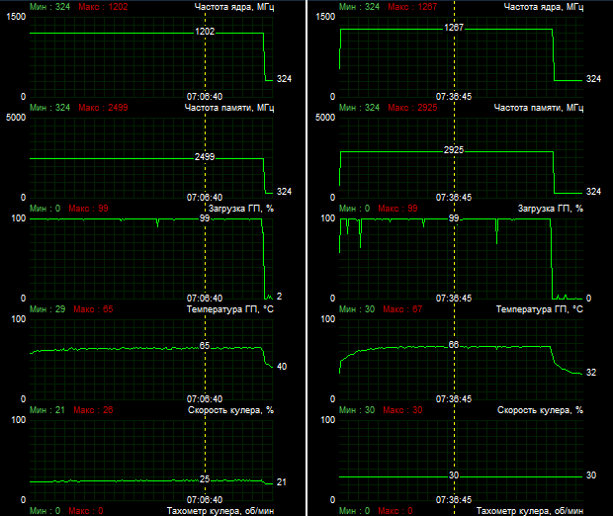Click the '07:08:40' timestamp under the 2499 graph

click(x=205, y=198)
